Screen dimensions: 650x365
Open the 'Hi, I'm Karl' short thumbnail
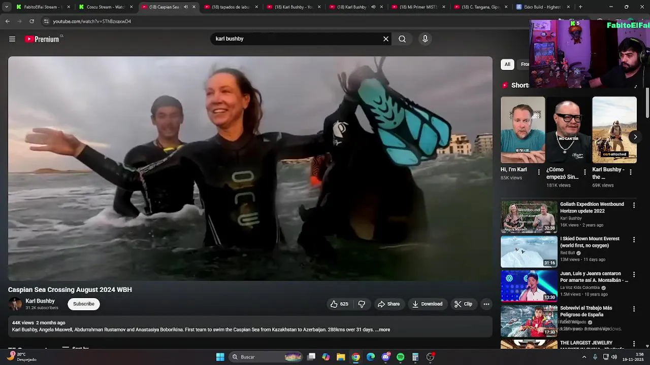(523, 130)
